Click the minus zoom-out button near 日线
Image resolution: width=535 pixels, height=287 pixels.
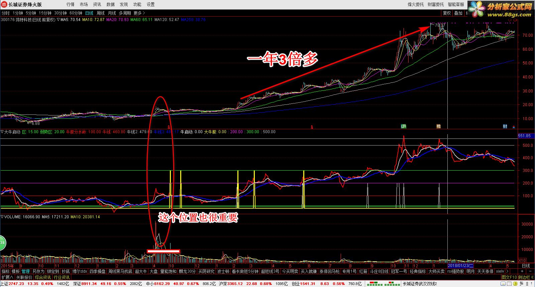click(x=530, y=271)
